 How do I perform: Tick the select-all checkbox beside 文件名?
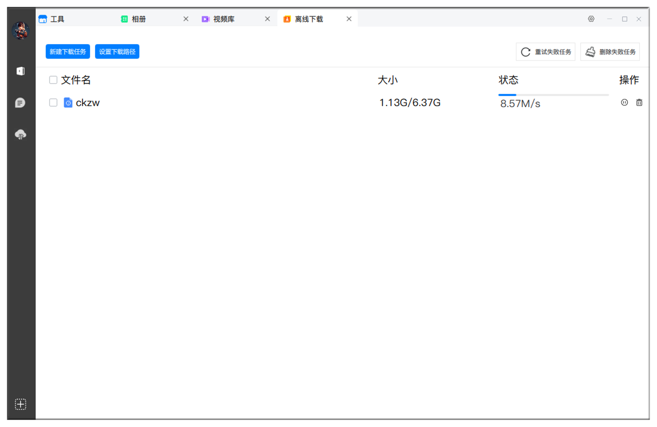pos(53,80)
